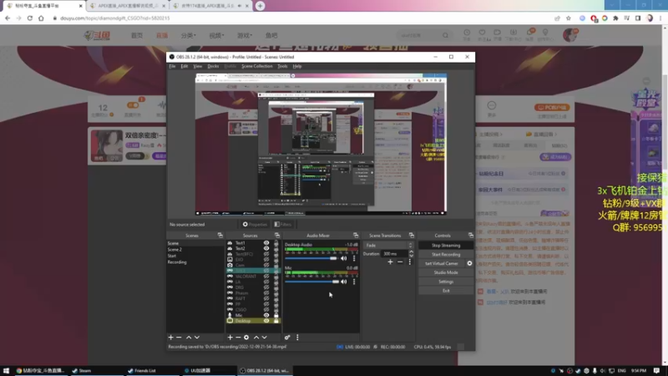The height and width of the screenshot is (376, 668).
Task: Move source down in Sources panel
Action: (265, 338)
